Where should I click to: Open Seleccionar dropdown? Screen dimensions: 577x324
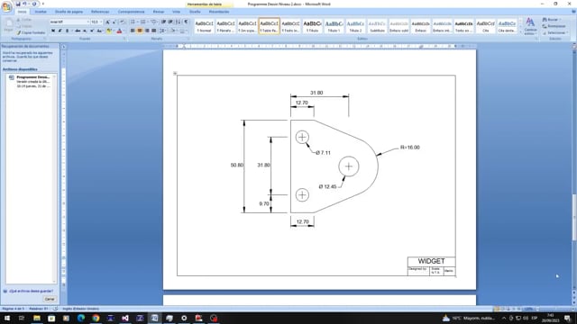555,32
